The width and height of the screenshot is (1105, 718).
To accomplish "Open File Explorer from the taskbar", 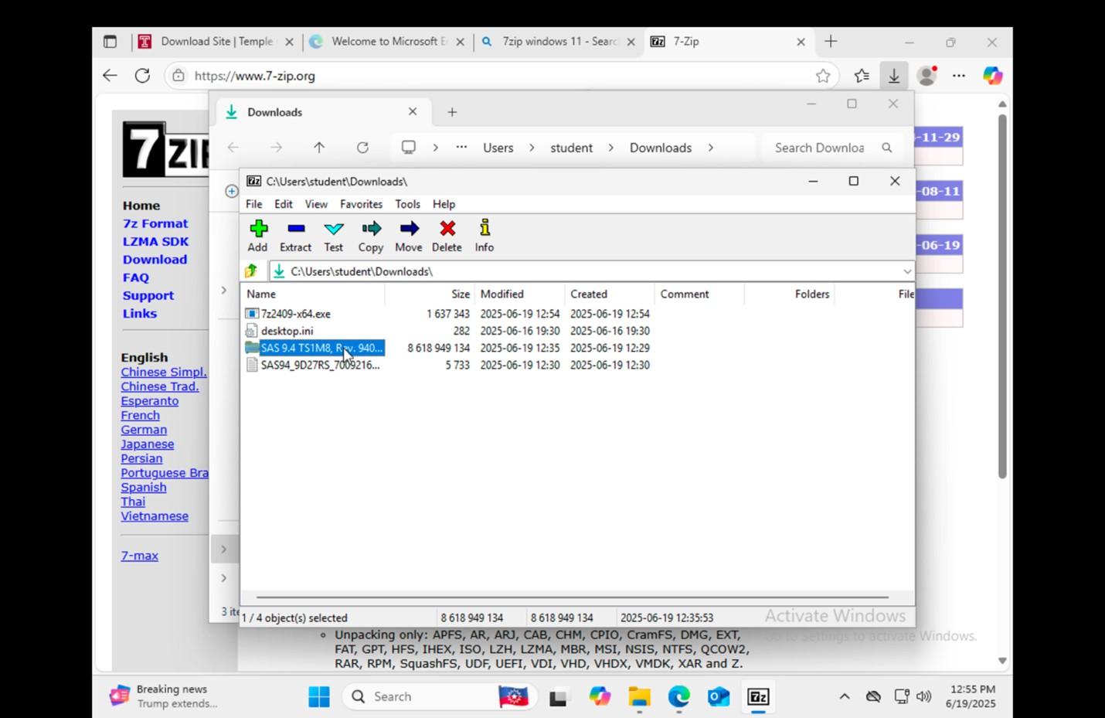I will pos(639,696).
